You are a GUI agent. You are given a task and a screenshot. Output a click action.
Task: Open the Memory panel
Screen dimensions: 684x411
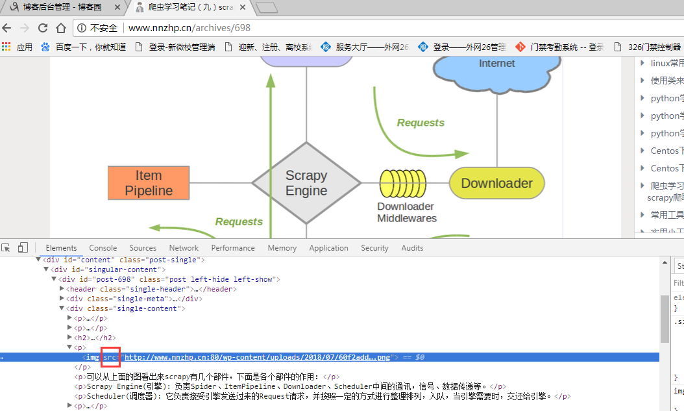282,248
